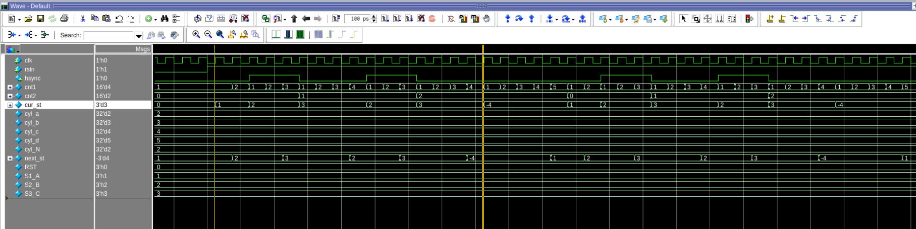Open Find with the binoculars icon
The width and height of the screenshot is (916, 229).
[x=165, y=19]
